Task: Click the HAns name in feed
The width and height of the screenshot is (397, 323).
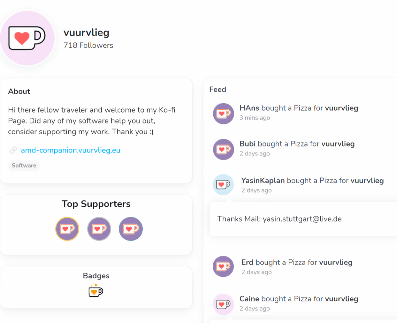Action: (x=249, y=108)
